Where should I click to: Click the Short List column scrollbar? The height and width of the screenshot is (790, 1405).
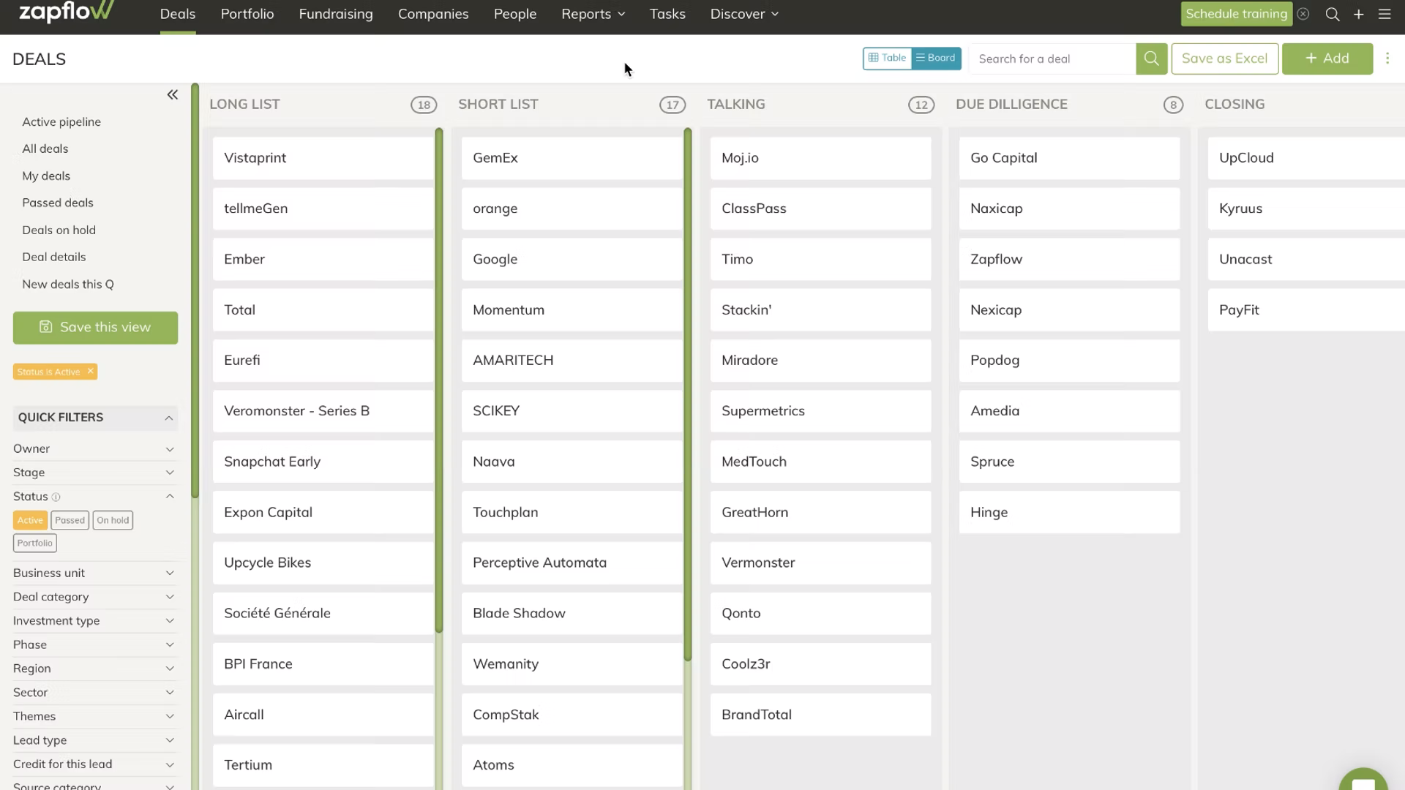(688, 395)
